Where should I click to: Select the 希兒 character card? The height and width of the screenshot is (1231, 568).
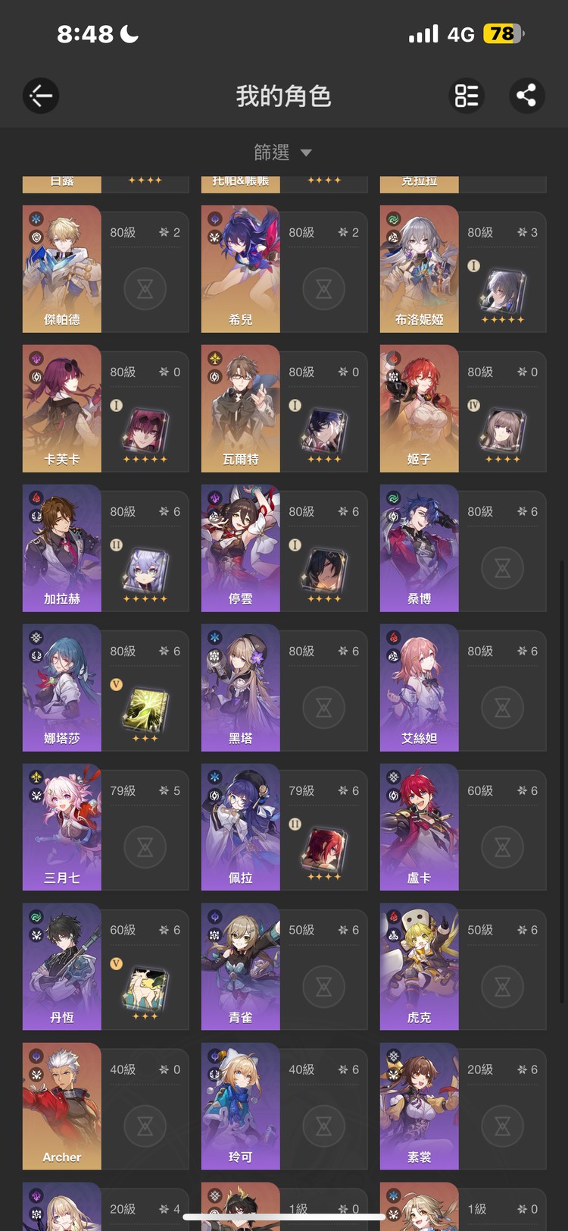[x=241, y=268]
